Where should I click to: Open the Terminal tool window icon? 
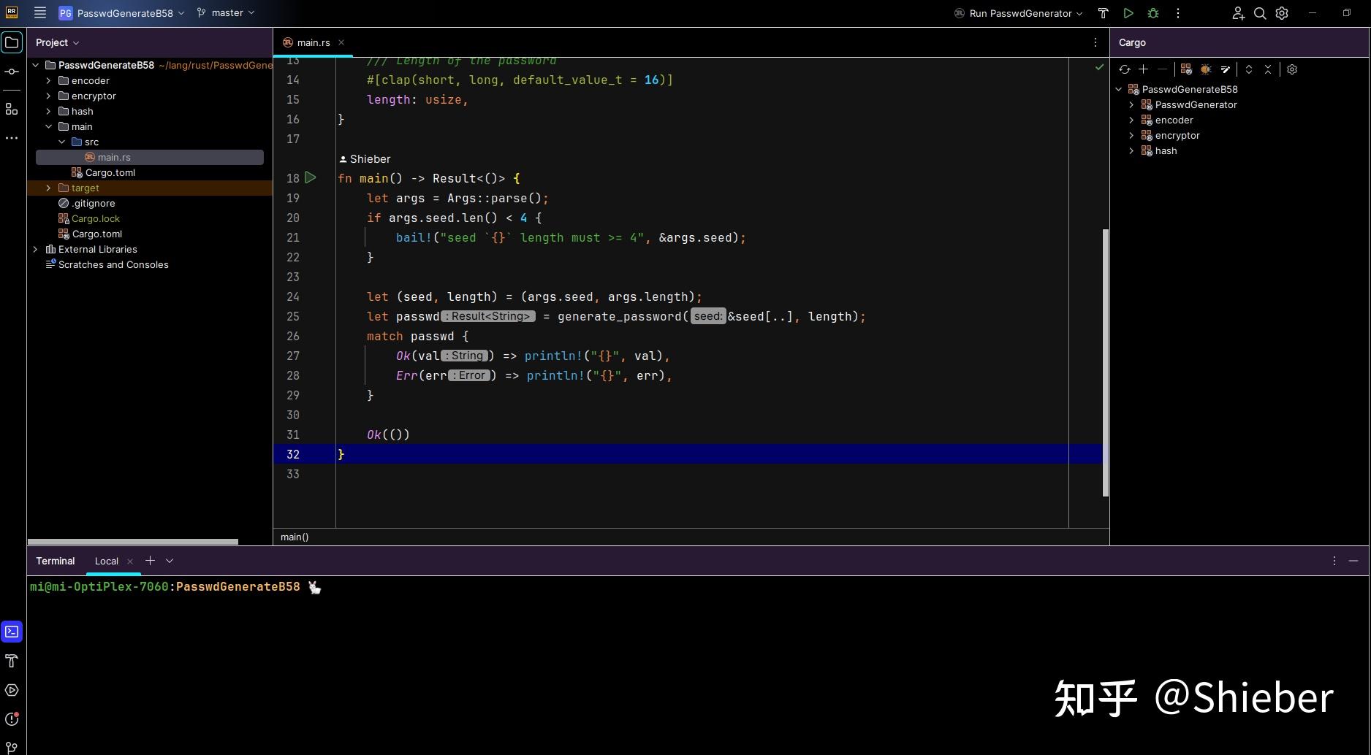[11, 632]
